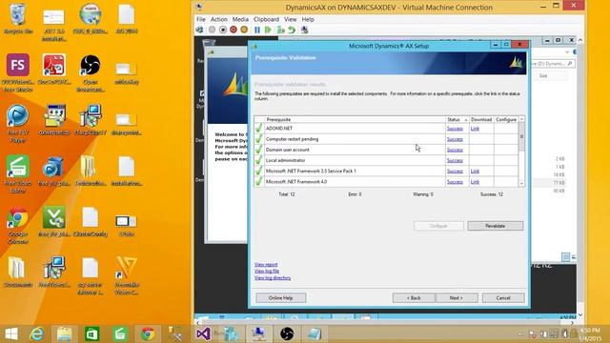Click the Next button in AX Setup
The width and height of the screenshot is (610, 343).
click(x=457, y=298)
